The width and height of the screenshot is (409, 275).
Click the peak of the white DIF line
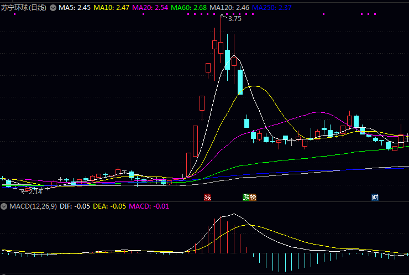click(x=227, y=216)
